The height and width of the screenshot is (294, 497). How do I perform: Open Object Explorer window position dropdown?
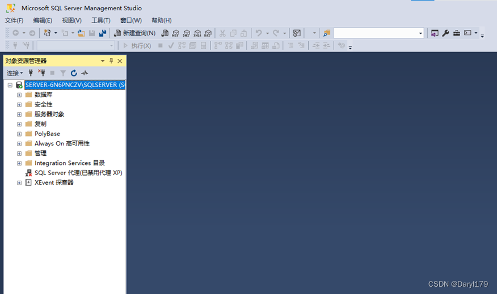(x=103, y=61)
